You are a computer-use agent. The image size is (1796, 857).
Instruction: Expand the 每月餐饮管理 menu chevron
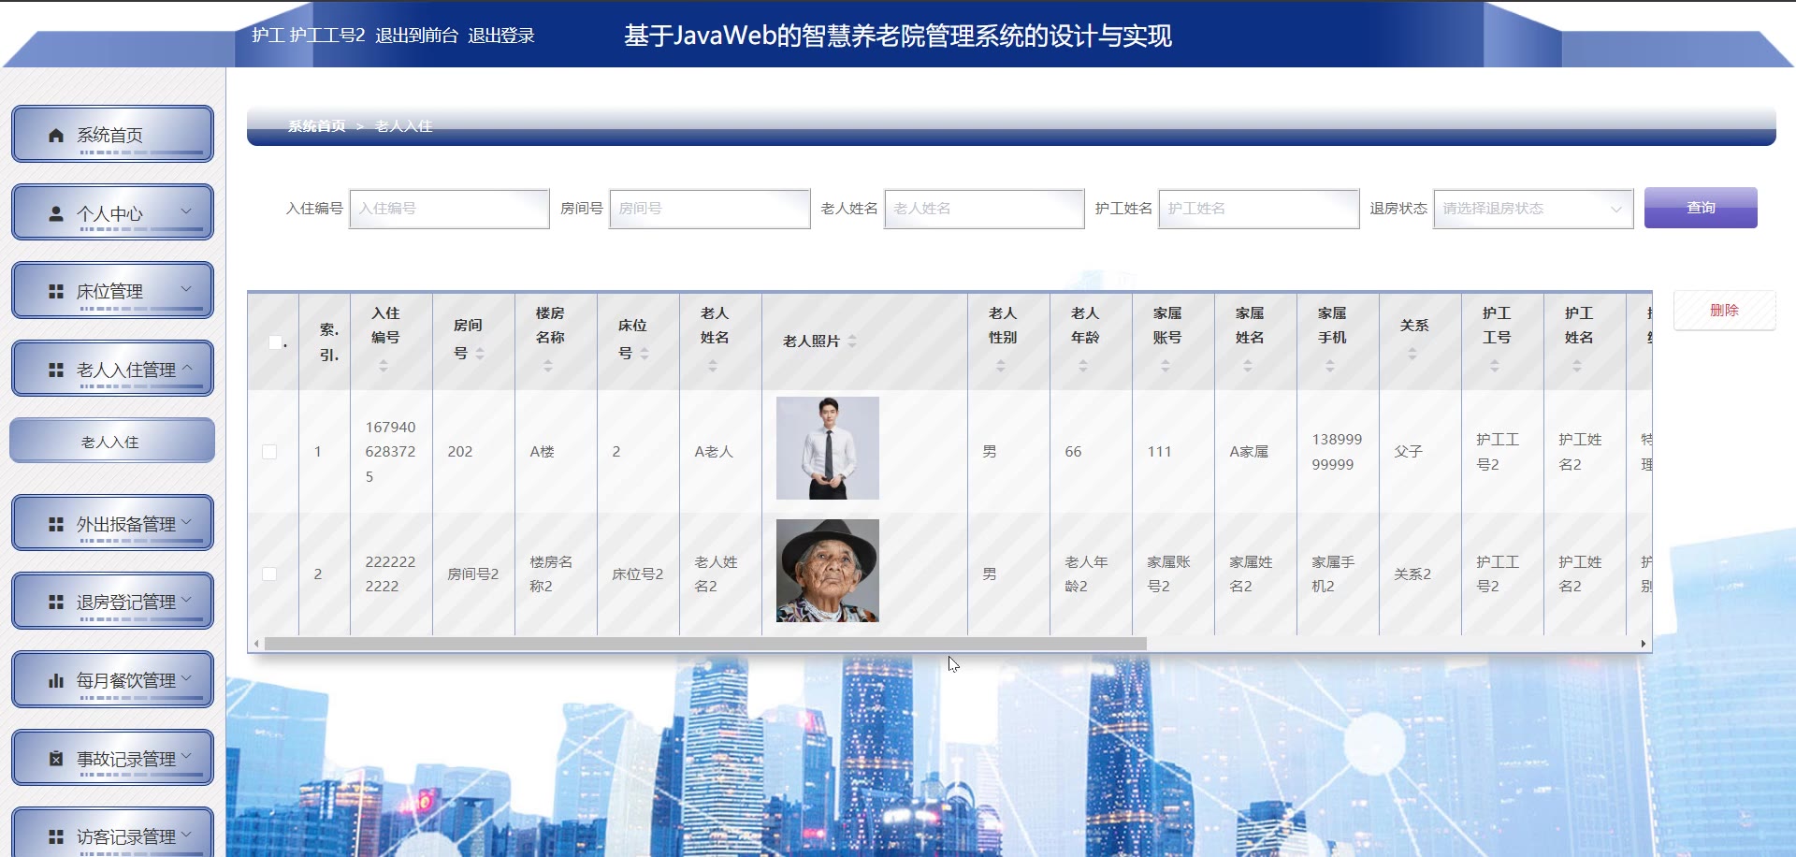pos(186,678)
